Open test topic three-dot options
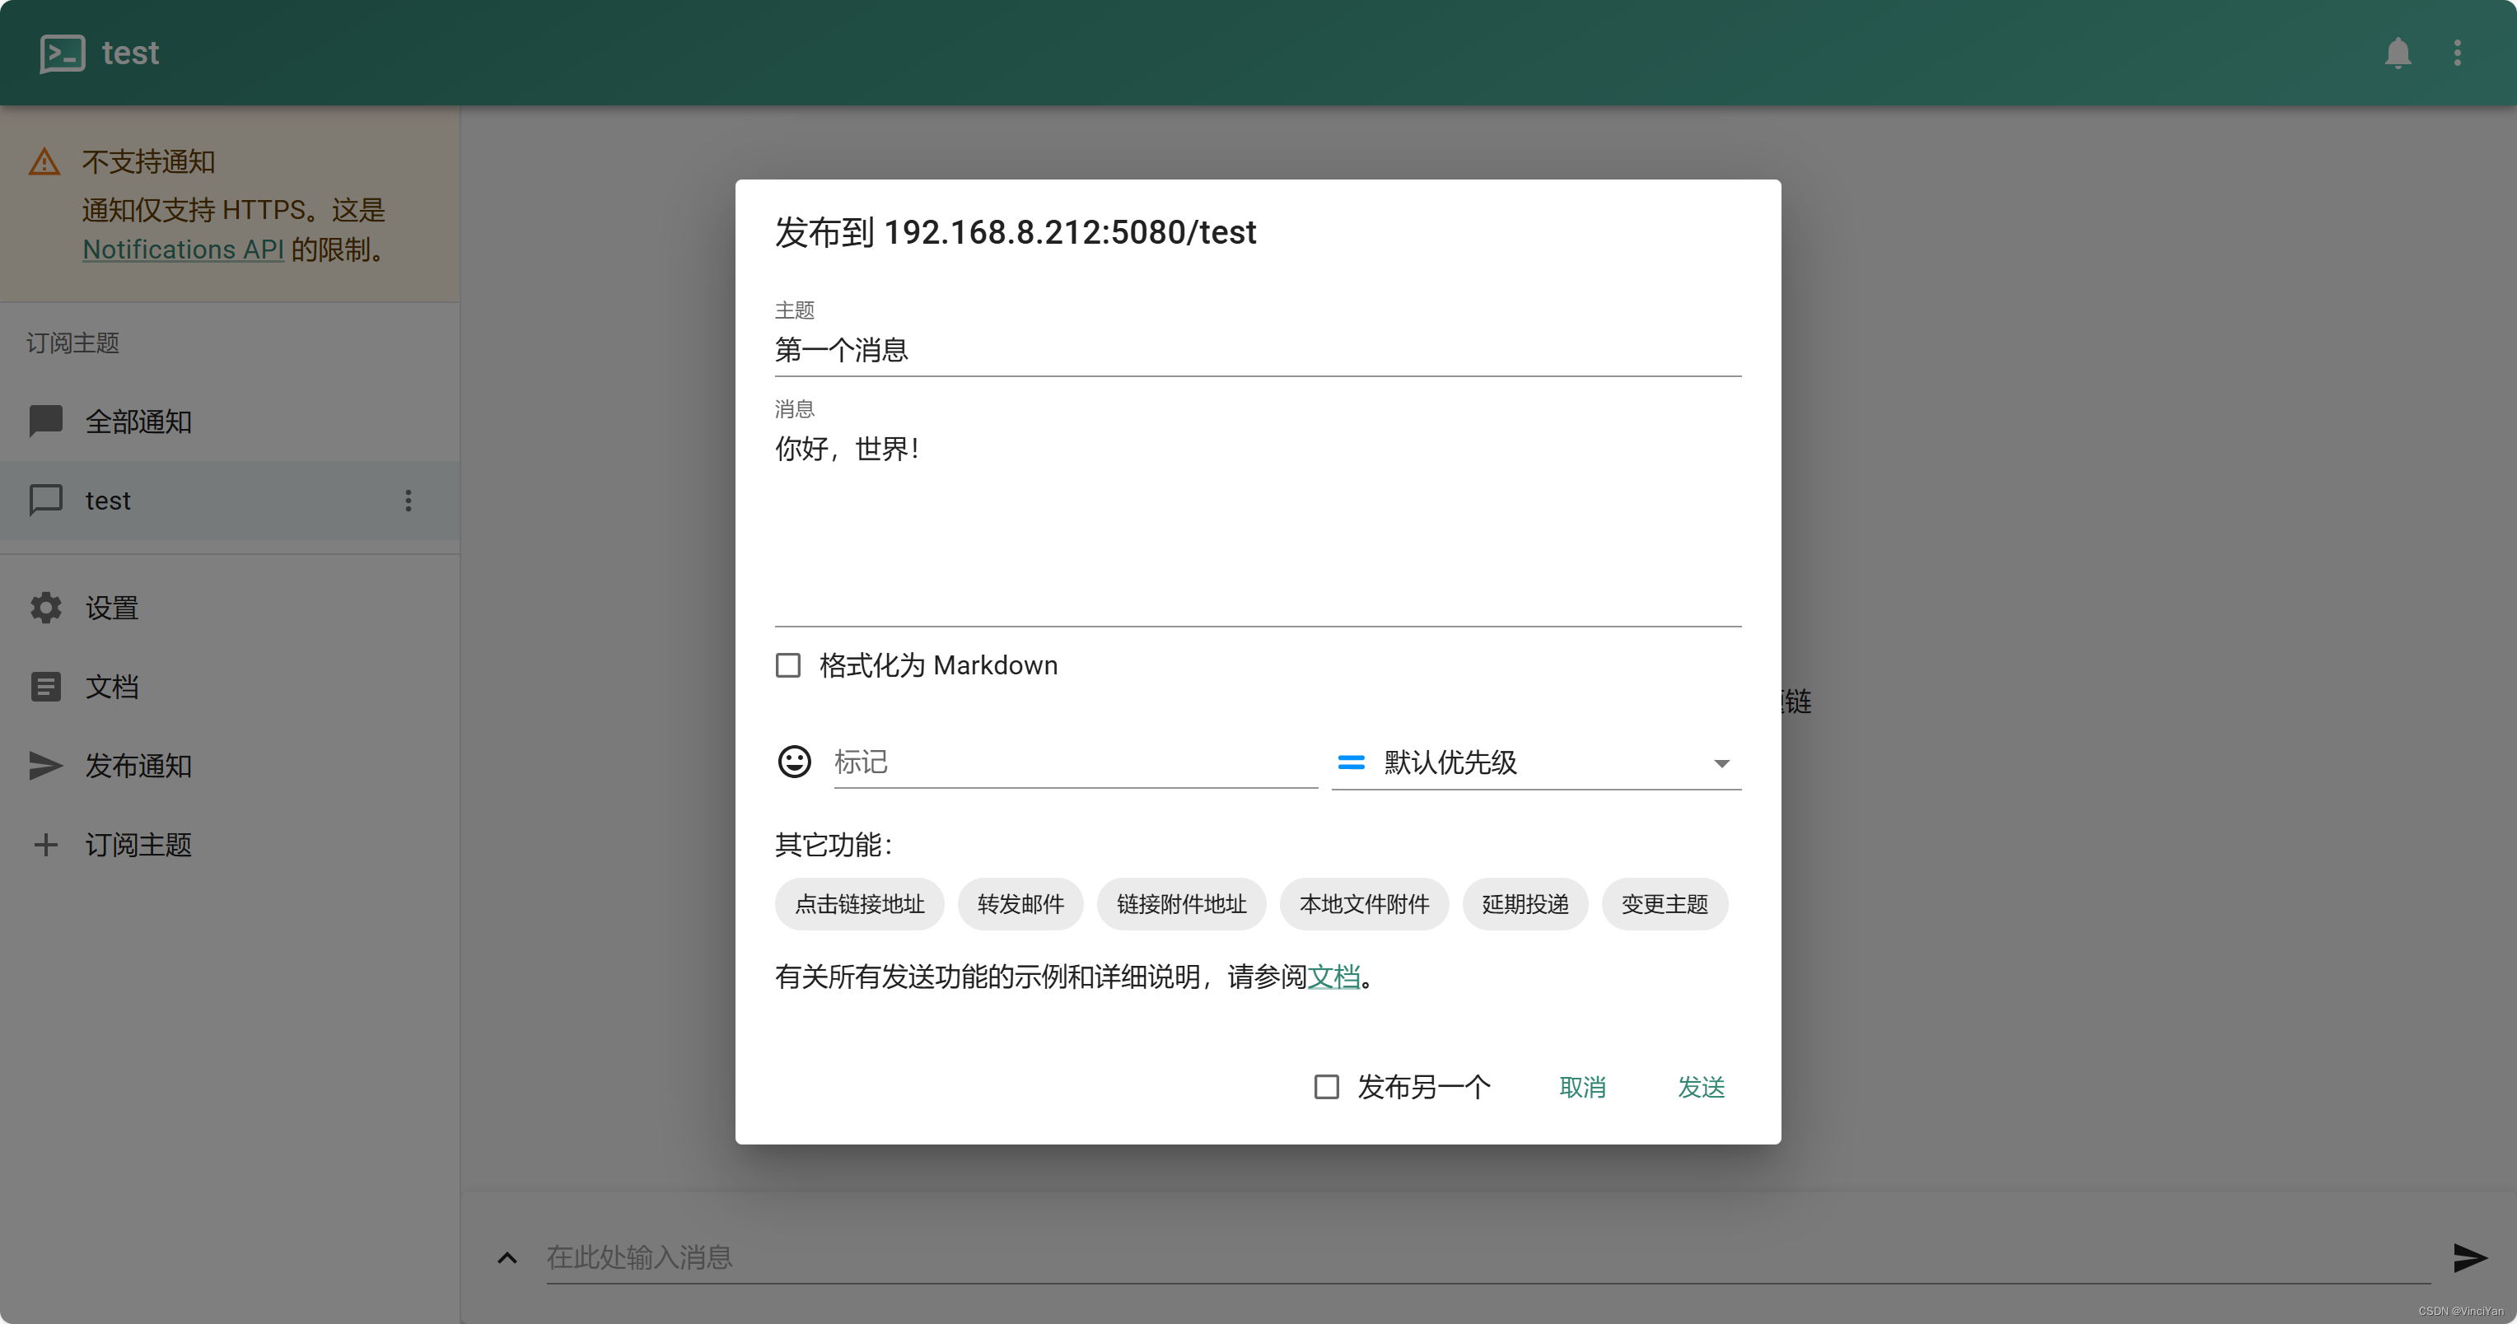2517x1324 pixels. pos(409,501)
